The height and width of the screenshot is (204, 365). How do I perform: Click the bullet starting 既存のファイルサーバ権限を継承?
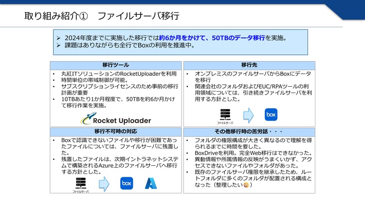pos(253,178)
